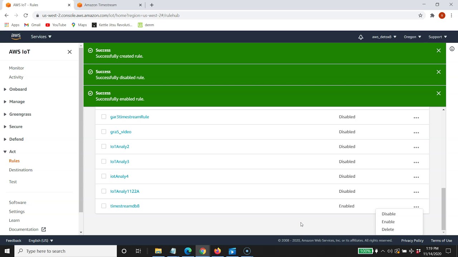Check the iotAnaly4 rule checkbox
Viewport: 458px width, 257px height.
pyautogui.click(x=104, y=176)
